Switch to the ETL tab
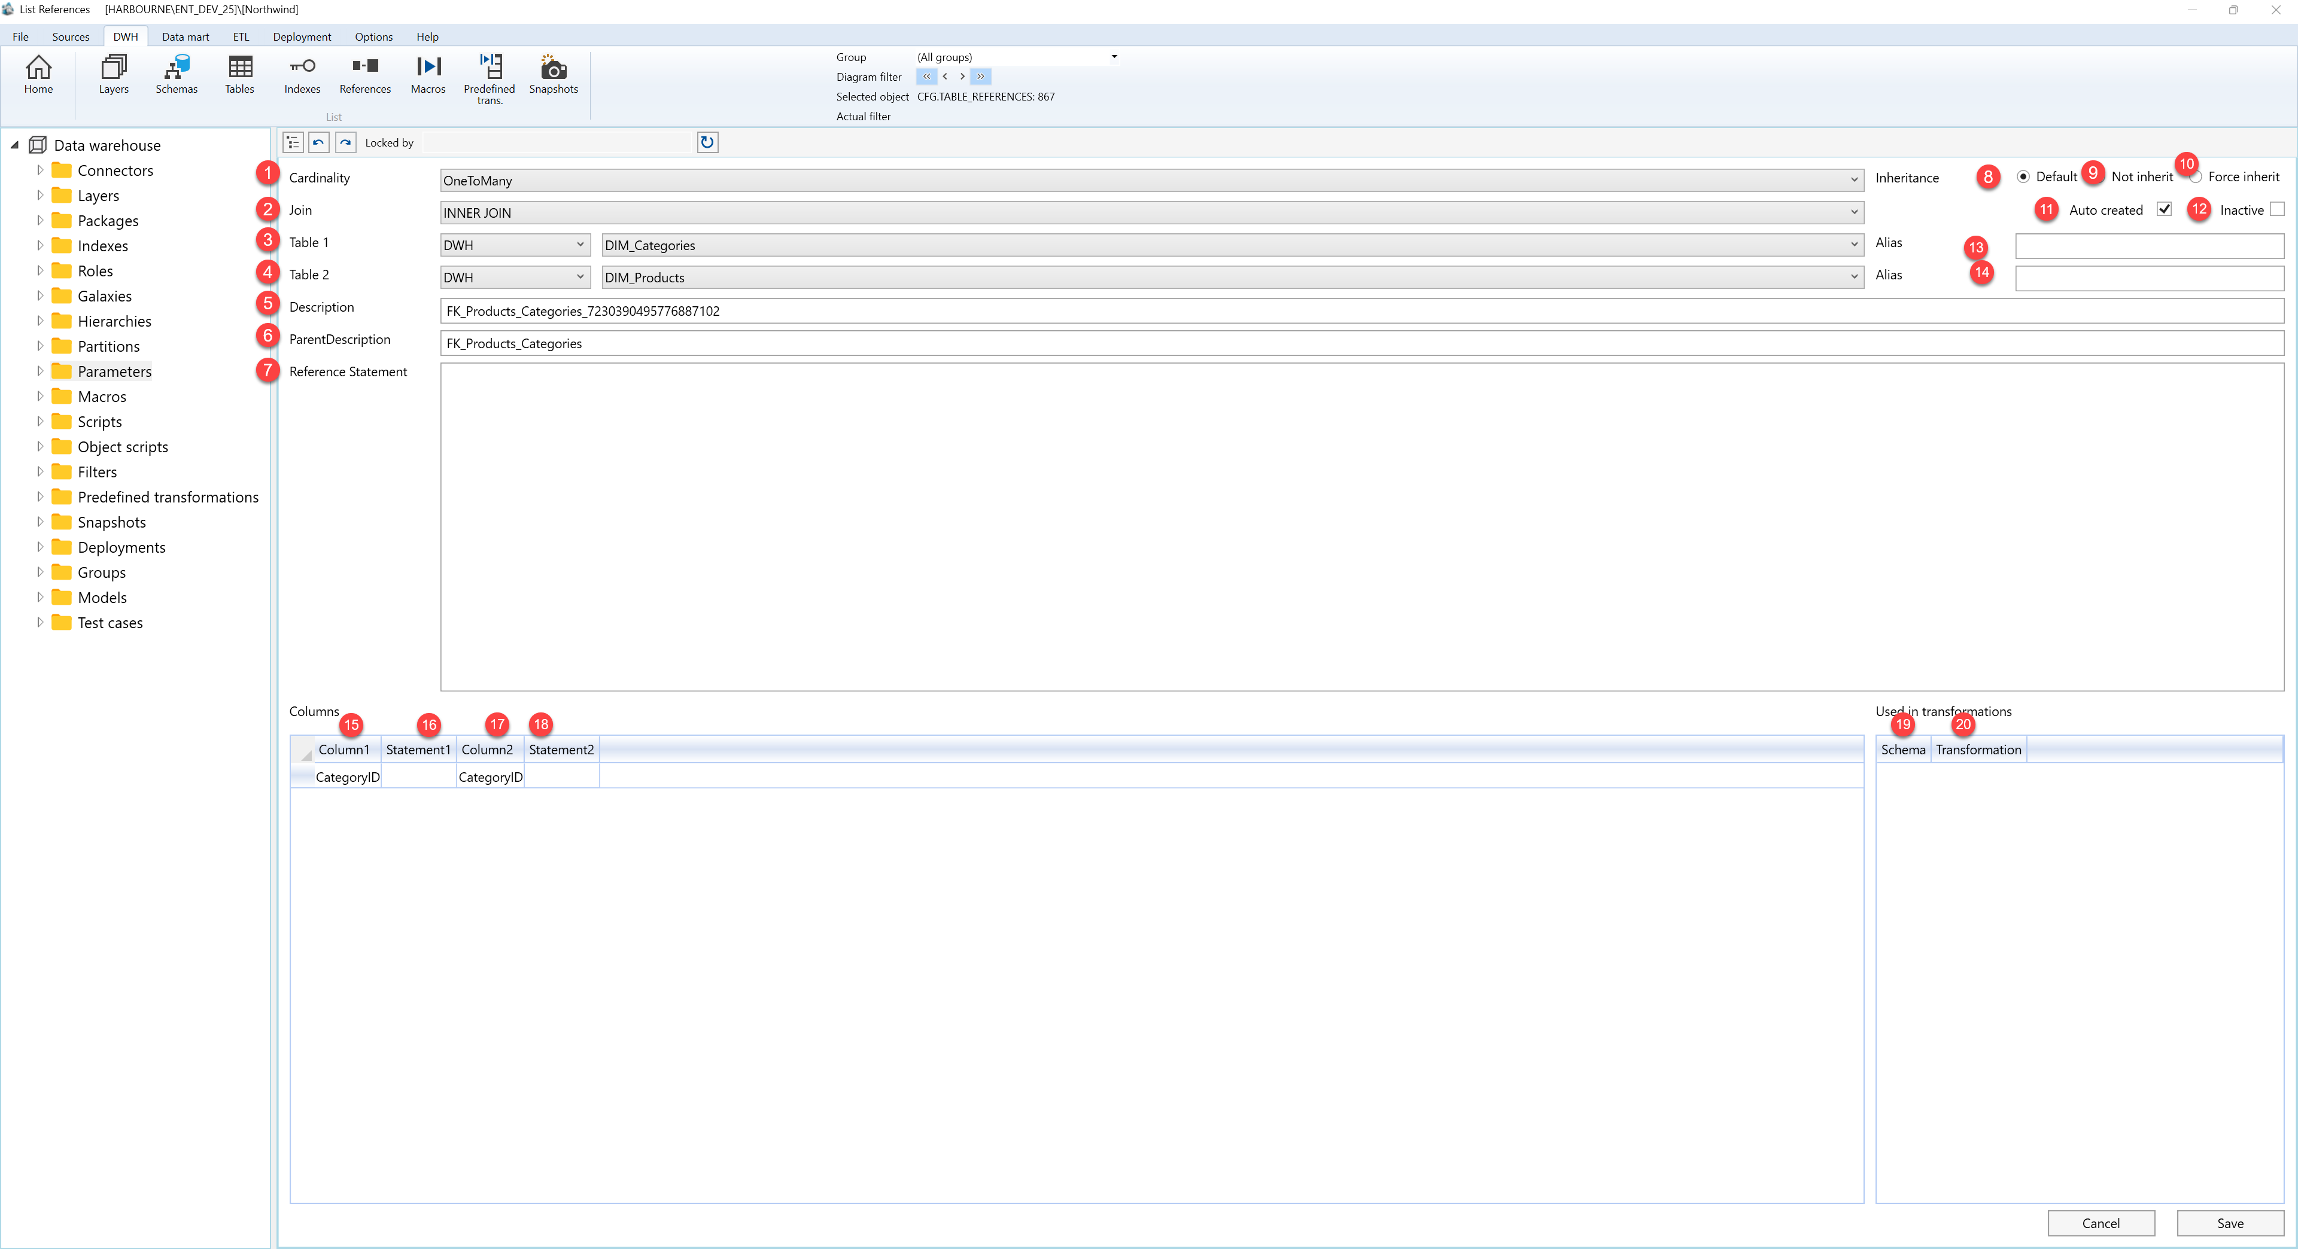This screenshot has height=1249, width=2298. pyautogui.click(x=241, y=36)
